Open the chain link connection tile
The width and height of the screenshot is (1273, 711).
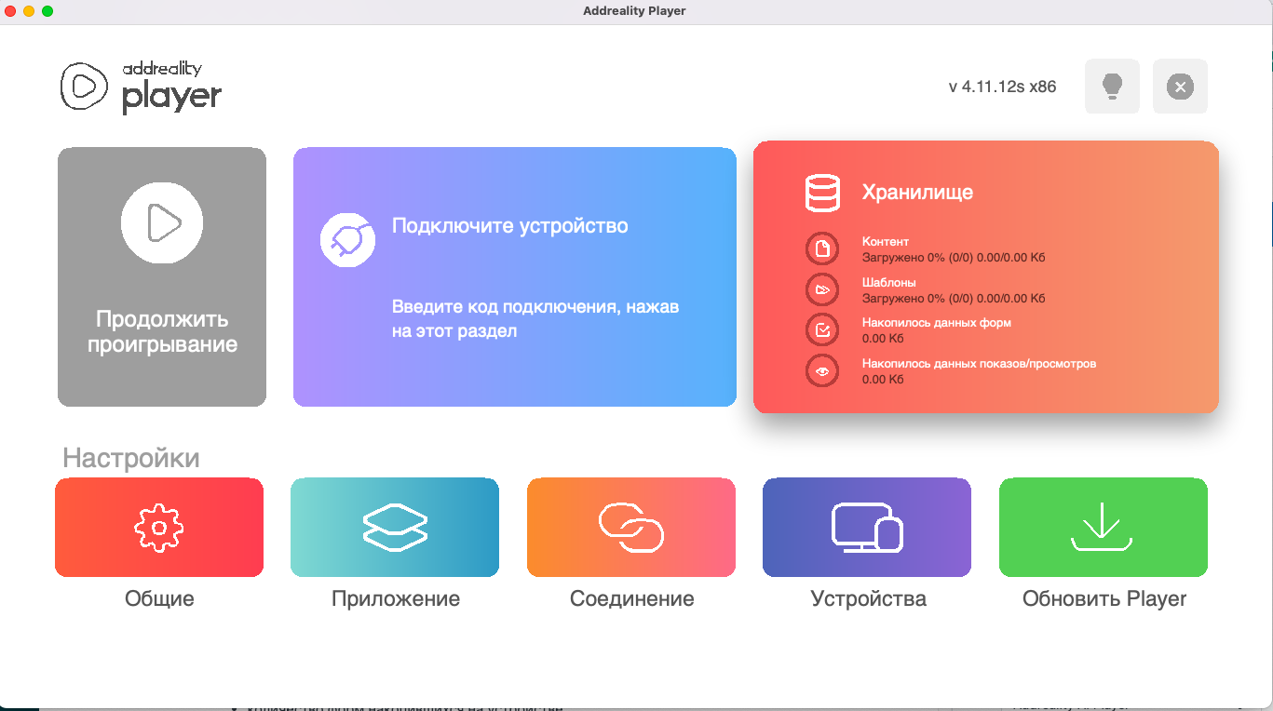(x=631, y=528)
